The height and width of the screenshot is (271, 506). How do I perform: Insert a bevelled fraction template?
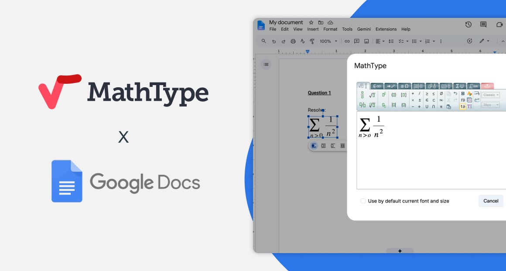(x=362, y=105)
